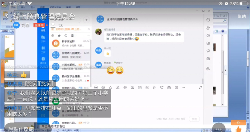Open the chat history clock icon
Screen dimensions: 250x132
[208, 35]
